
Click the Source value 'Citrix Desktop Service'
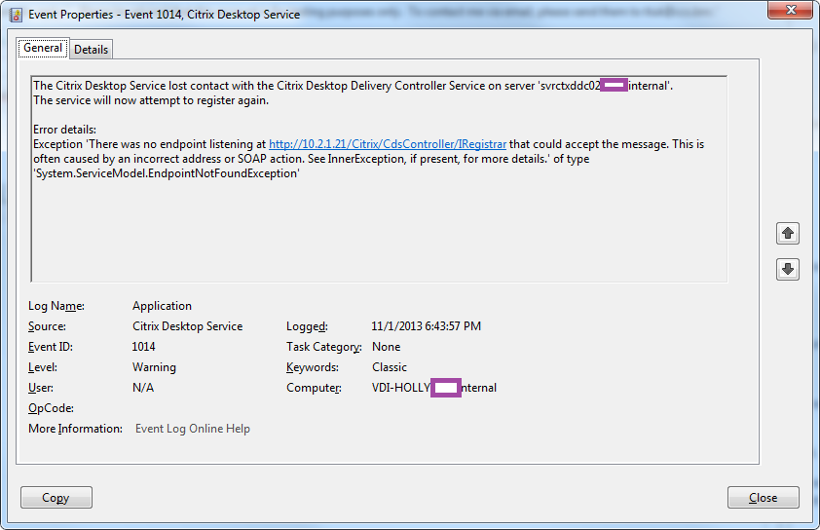coord(187,326)
